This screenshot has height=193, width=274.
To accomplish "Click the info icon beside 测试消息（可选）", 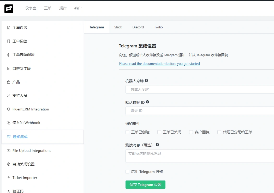I will pos(157,145).
